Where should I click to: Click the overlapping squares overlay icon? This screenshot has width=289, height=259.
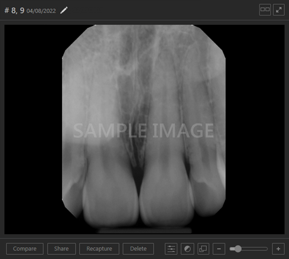click(203, 249)
